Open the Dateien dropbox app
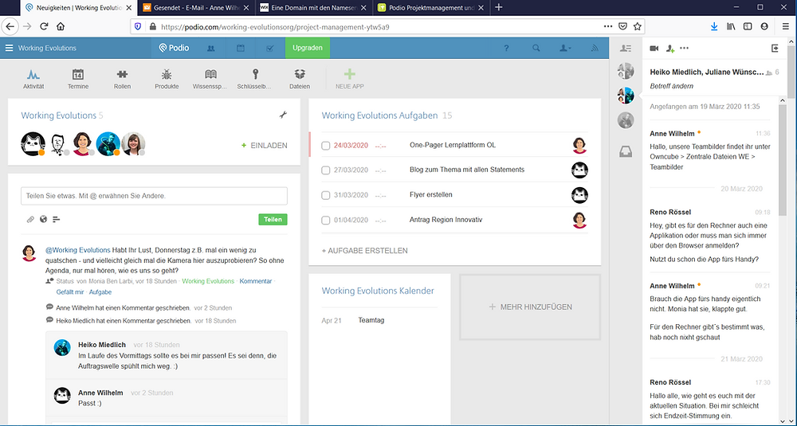This screenshot has height=426, width=797. [x=300, y=79]
